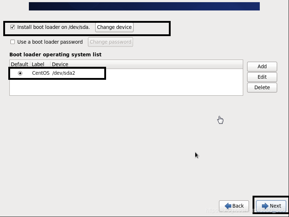The image size is (289, 217).
Task: Proceed with the Next button
Action: (271, 206)
